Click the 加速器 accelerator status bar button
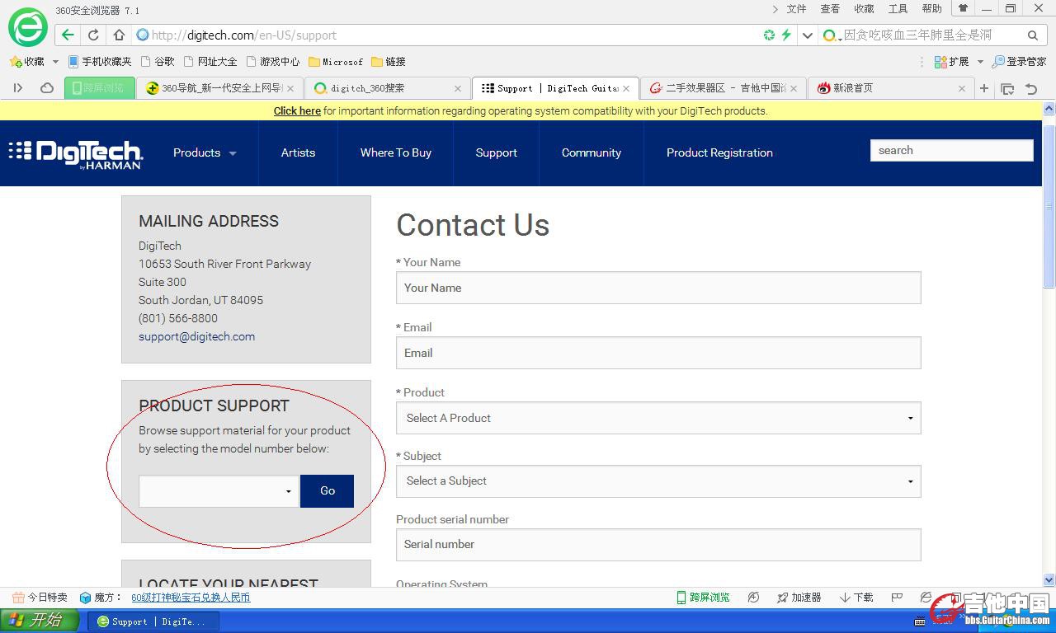 coord(799,598)
